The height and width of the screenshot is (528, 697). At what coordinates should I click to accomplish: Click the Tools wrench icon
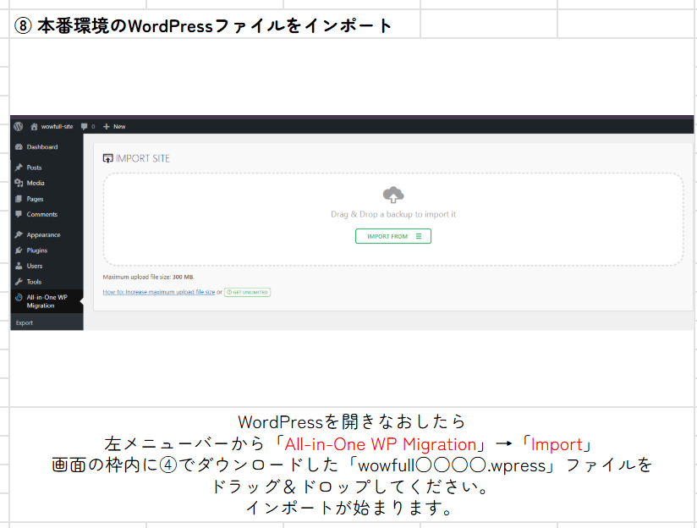pos(18,282)
